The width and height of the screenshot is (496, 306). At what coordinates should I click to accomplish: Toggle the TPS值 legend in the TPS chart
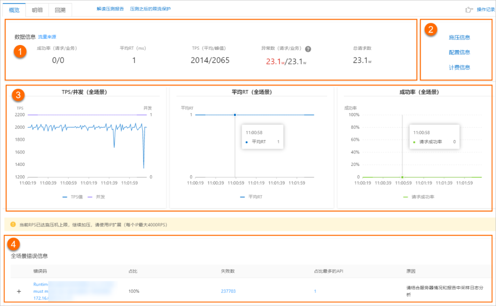[x=73, y=197]
